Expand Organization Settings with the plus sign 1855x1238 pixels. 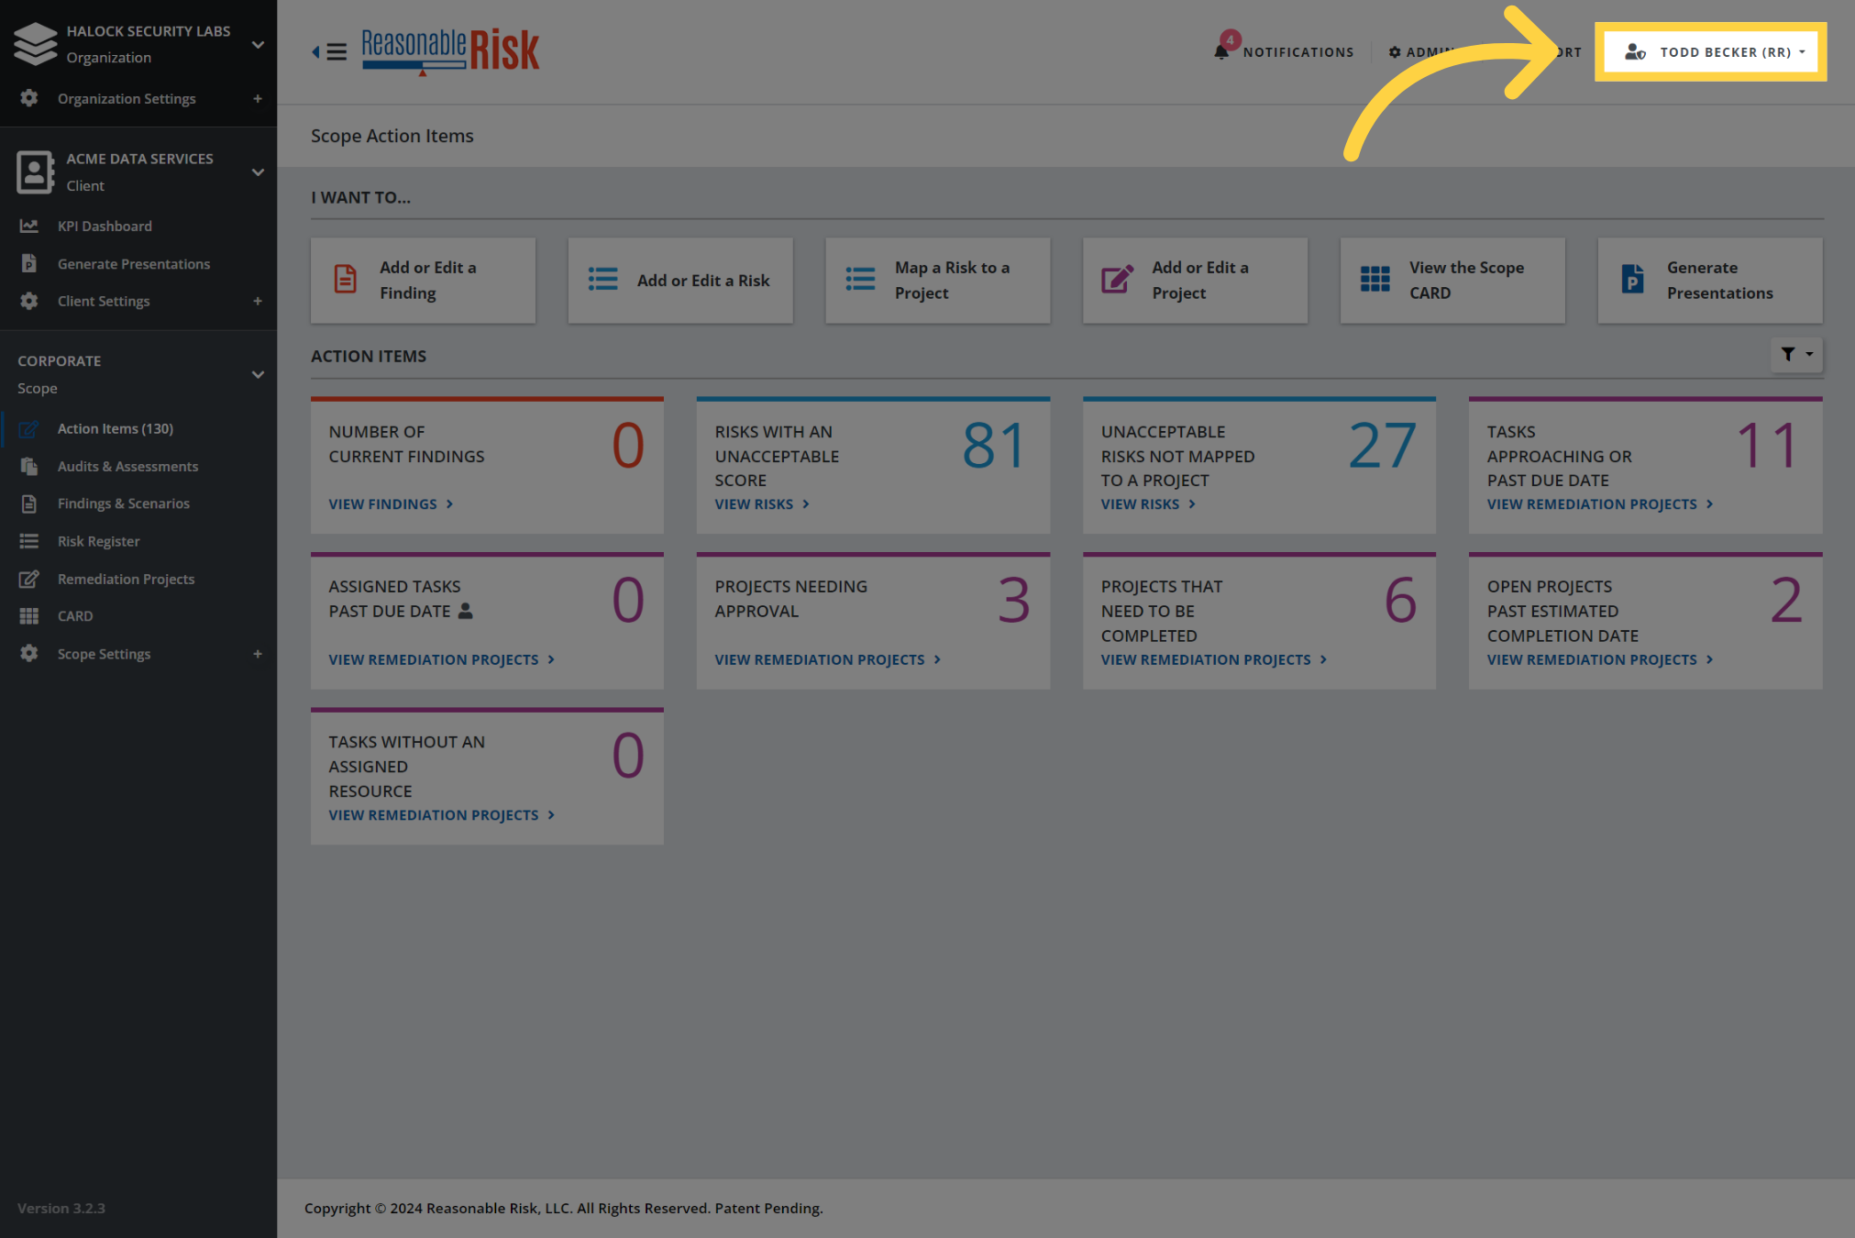coord(258,98)
